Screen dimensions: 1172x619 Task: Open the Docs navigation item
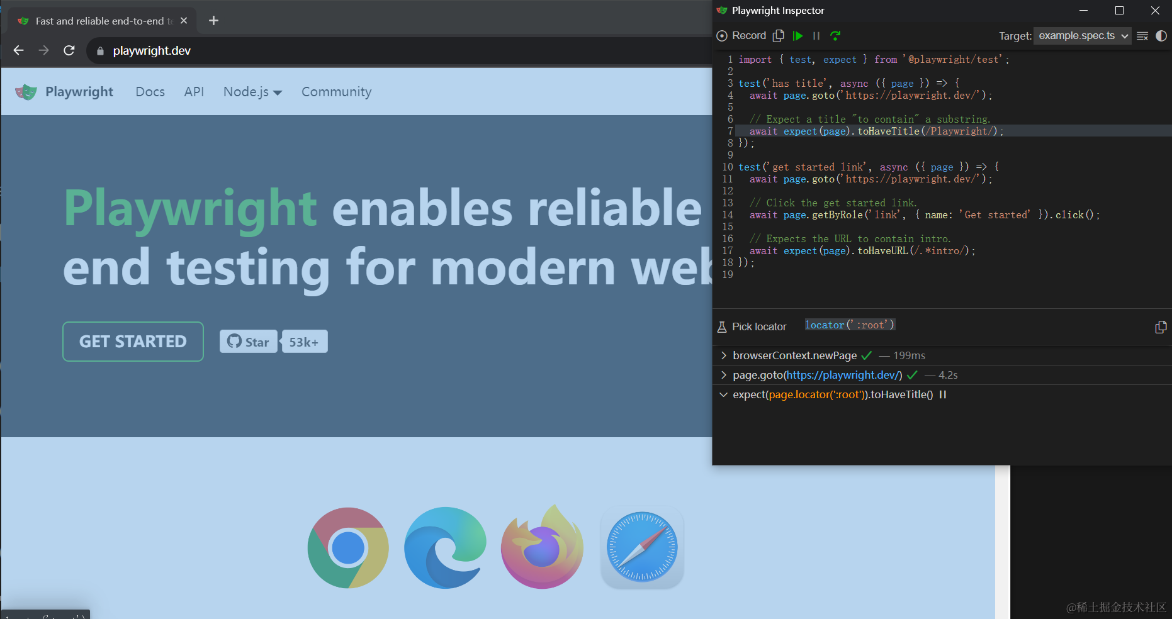(x=150, y=92)
